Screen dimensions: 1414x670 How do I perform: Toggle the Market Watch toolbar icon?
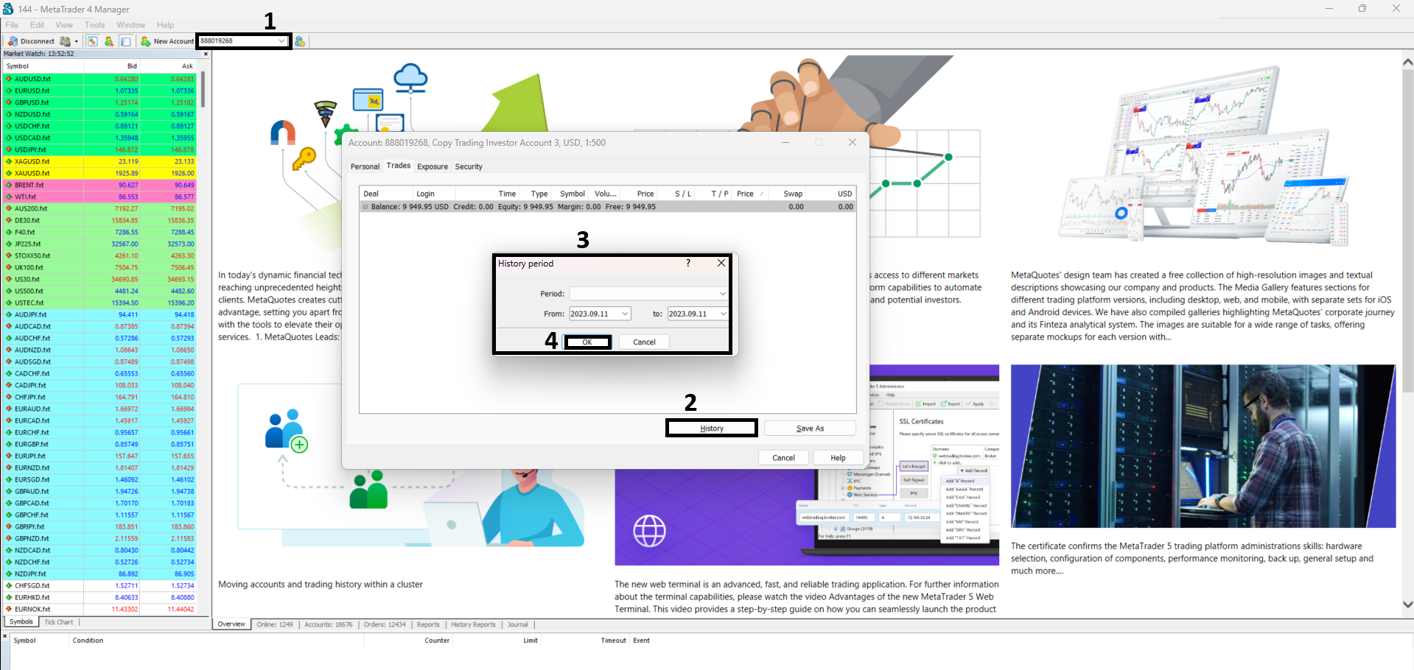pos(93,41)
